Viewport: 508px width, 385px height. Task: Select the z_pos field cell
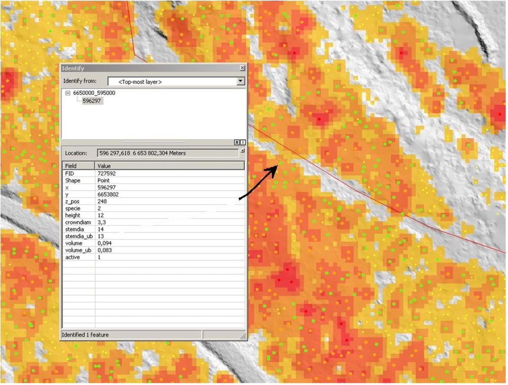[79, 201]
